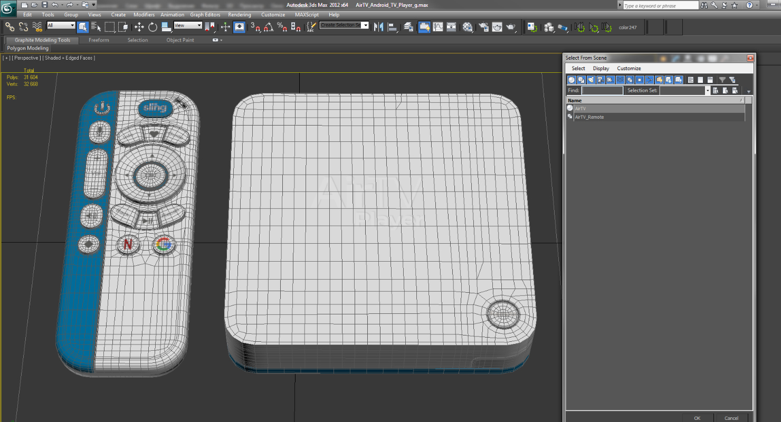Image resolution: width=781 pixels, height=422 pixels.
Task: Open Select by Name tool
Action: pos(96,27)
